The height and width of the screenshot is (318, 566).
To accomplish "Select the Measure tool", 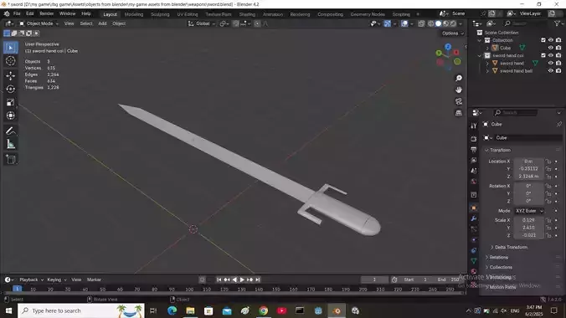I will 11,144.
